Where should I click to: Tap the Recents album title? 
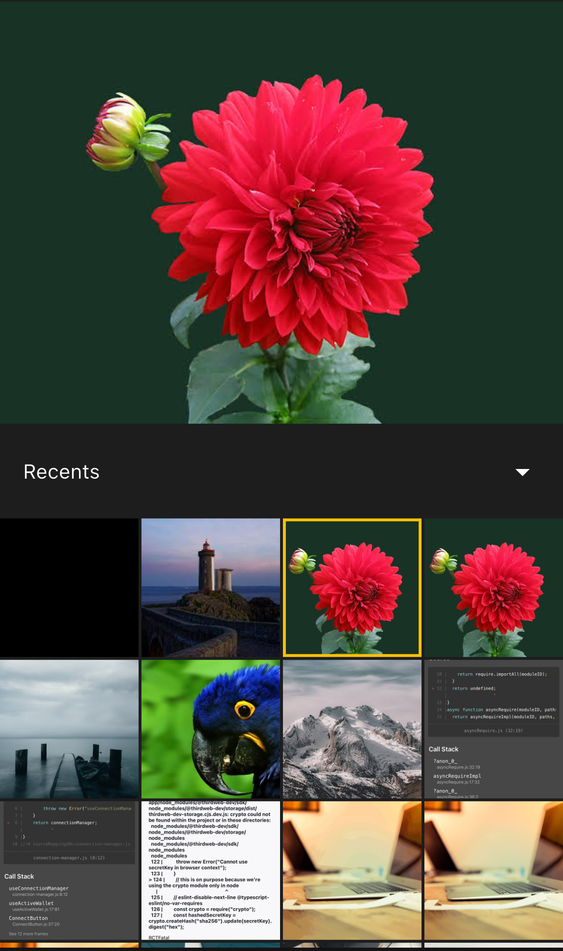pos(62,472)
